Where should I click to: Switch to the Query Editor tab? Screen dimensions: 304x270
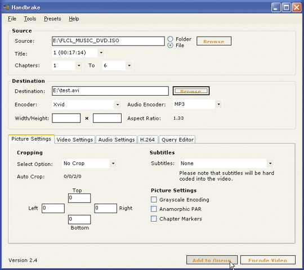pos(177,139)
